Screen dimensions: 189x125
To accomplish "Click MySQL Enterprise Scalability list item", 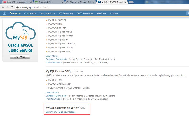I will (61, 43).
